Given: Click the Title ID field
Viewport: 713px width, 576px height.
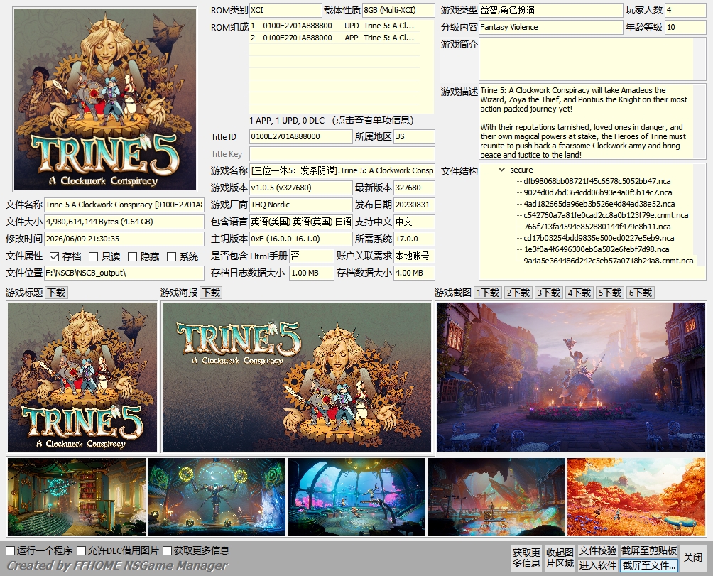Looking at the screenshot, I should coord(300,136).
